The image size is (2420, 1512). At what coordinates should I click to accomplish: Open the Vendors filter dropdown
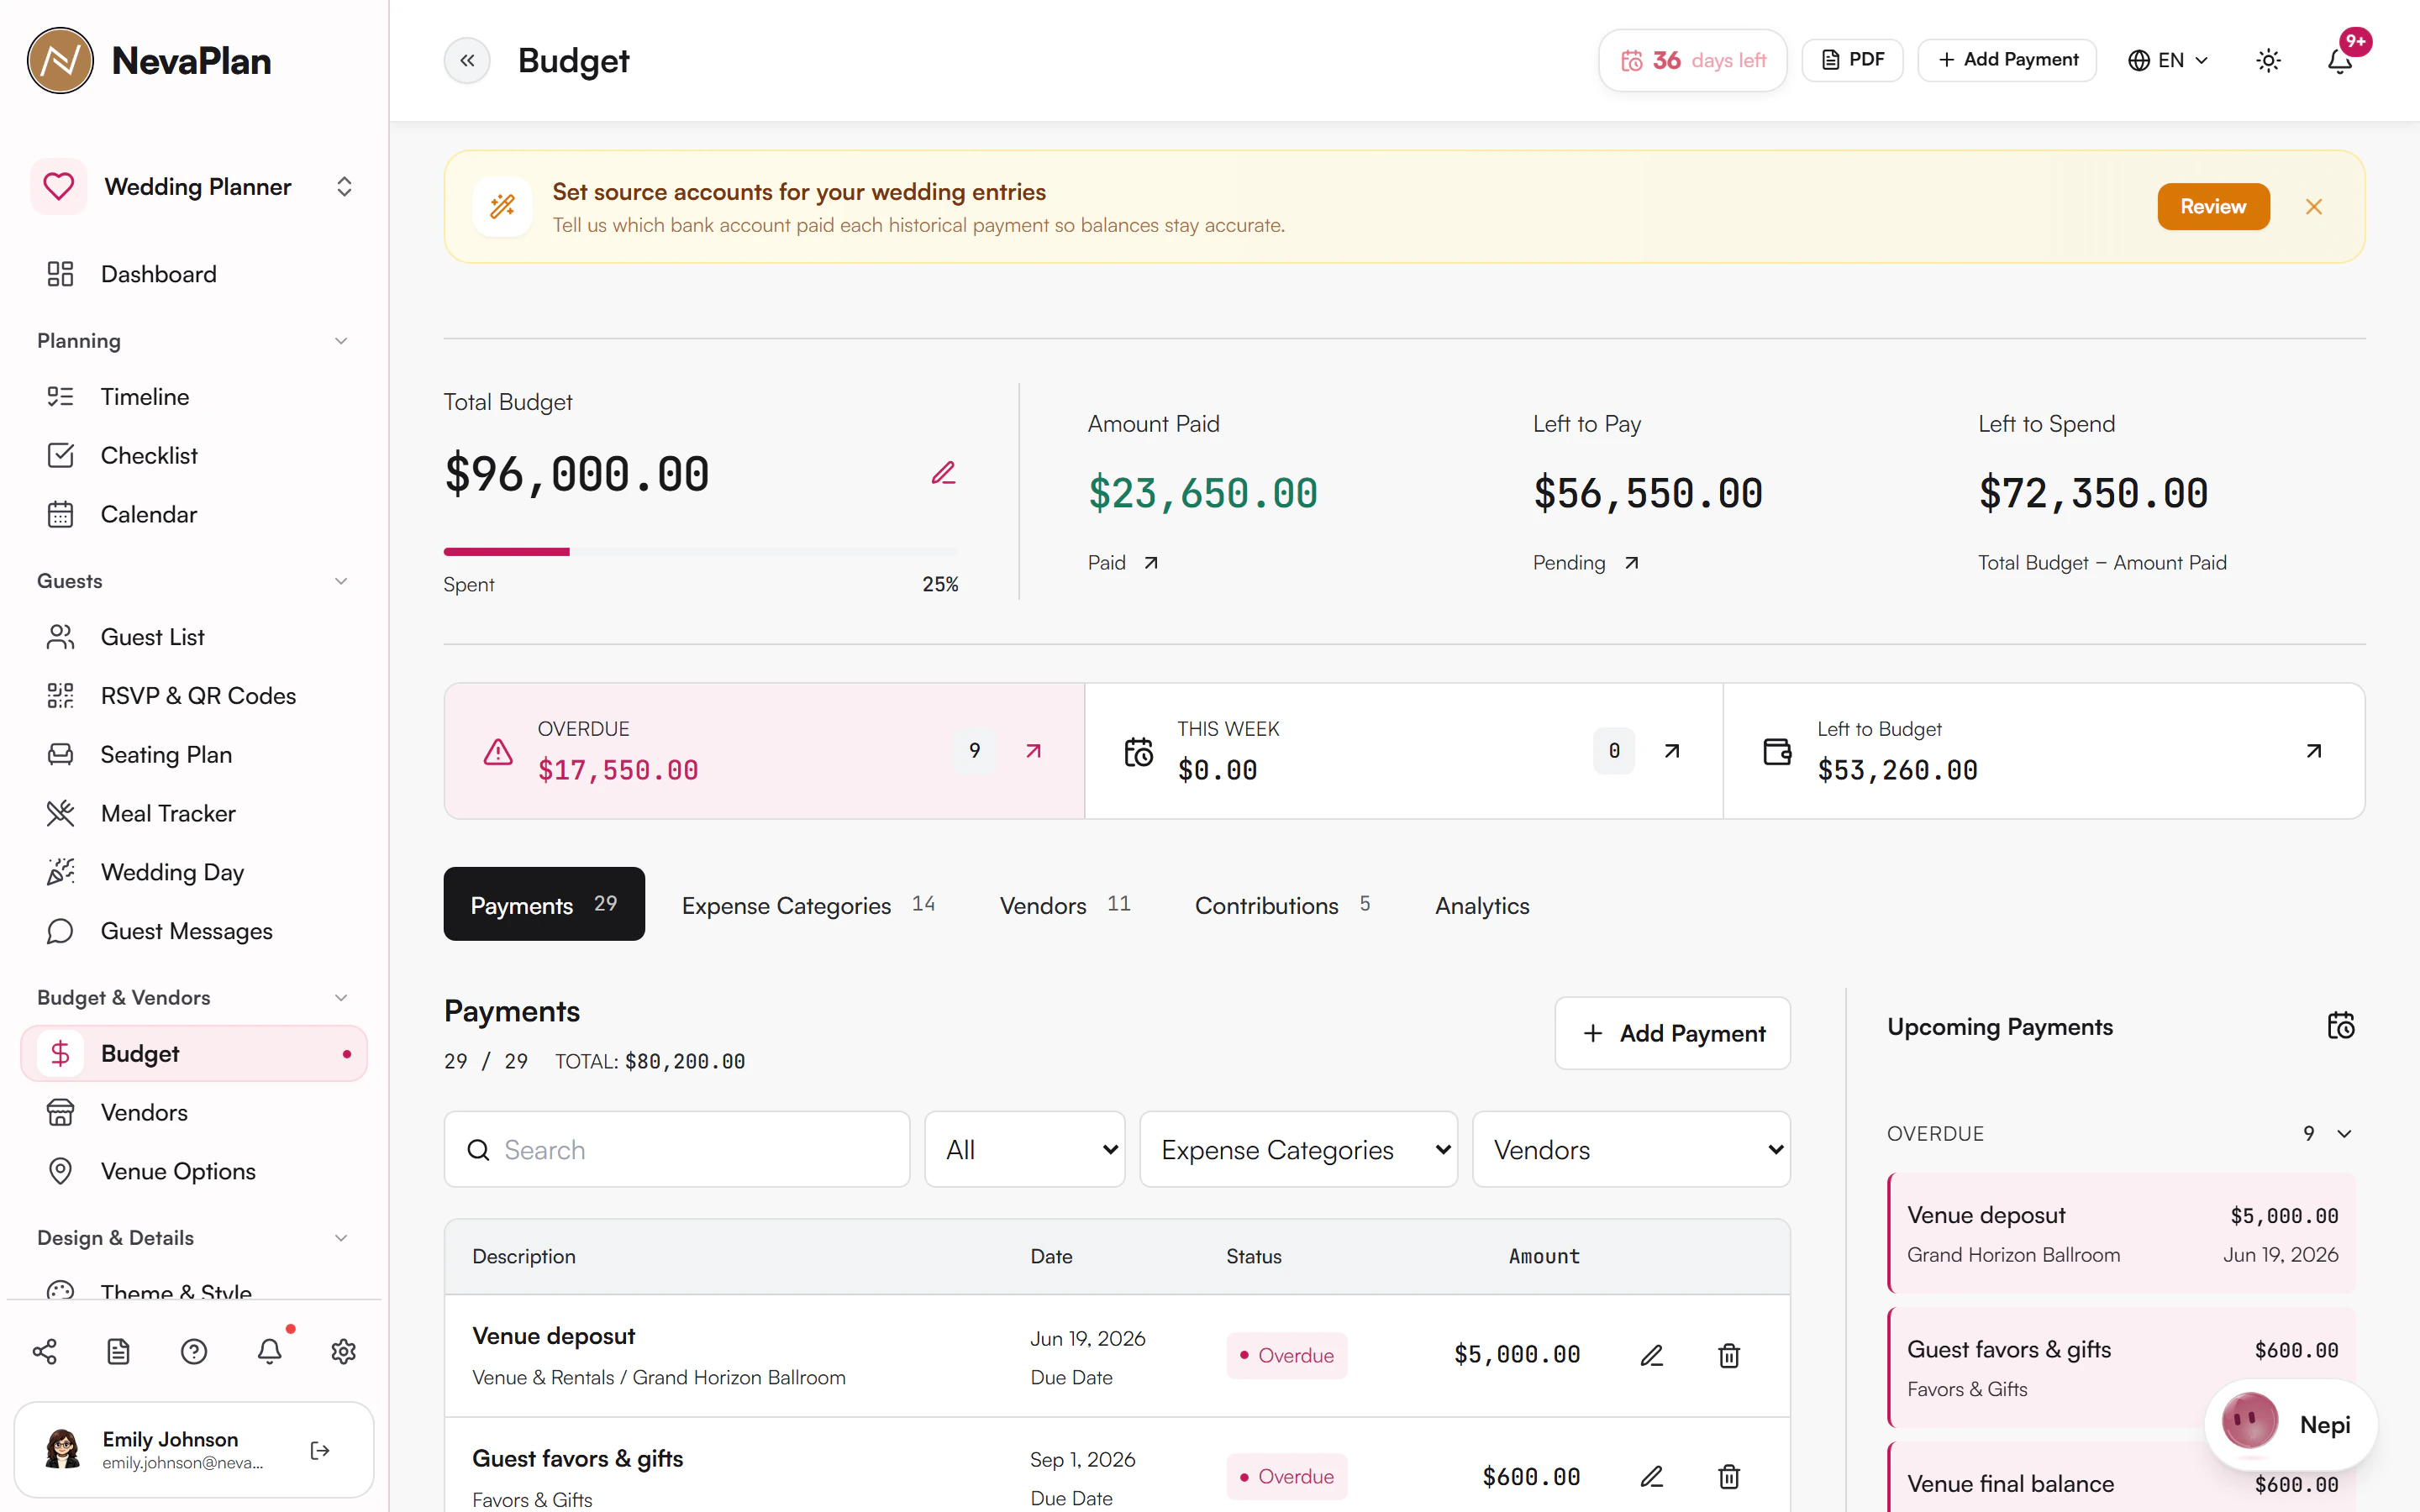point(1631,1150)
